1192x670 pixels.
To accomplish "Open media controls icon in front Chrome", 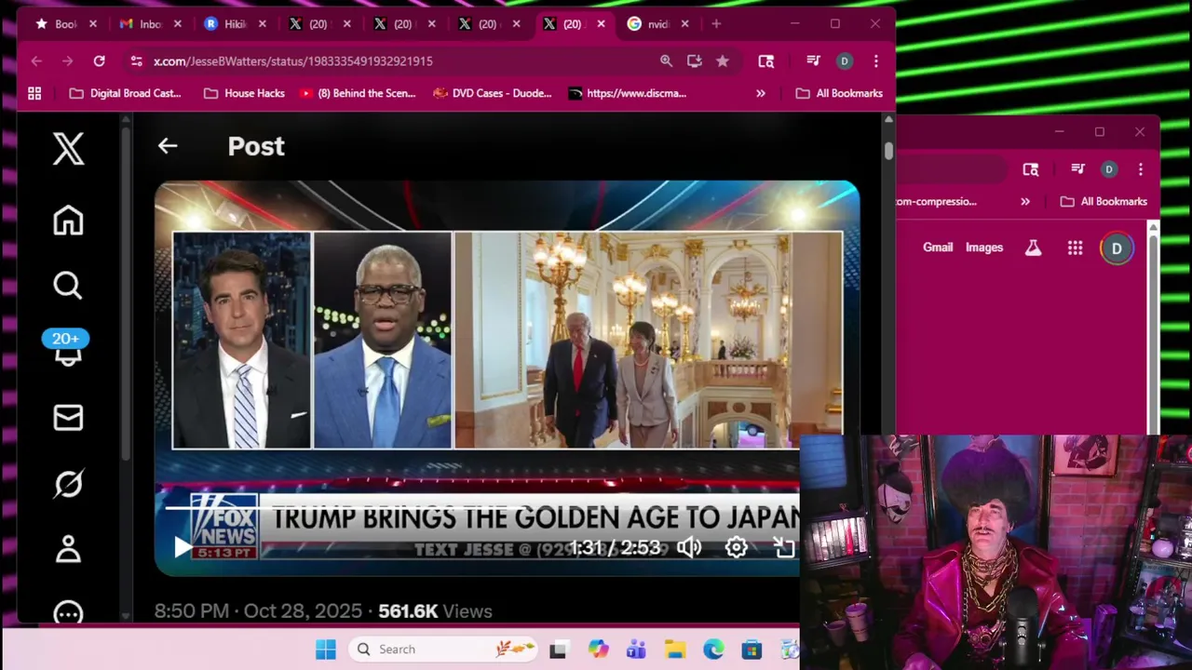I will tap(813, 60).
